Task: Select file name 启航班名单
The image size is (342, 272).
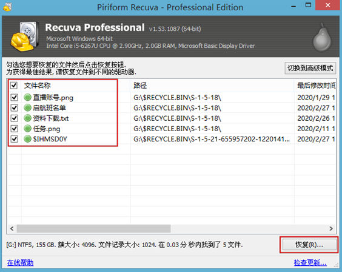Action: coord(49,107)
